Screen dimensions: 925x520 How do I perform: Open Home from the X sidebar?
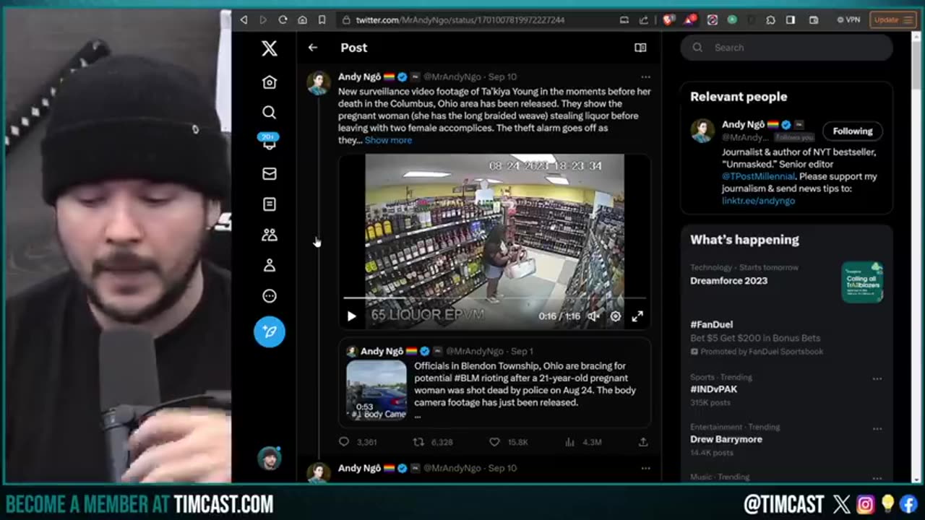(x=269, y=82)
